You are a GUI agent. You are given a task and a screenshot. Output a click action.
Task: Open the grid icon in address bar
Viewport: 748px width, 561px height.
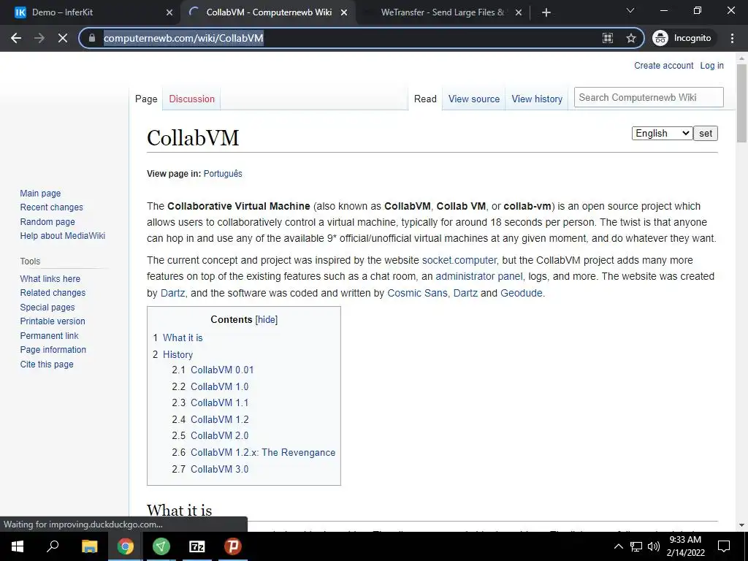point(607,38)
